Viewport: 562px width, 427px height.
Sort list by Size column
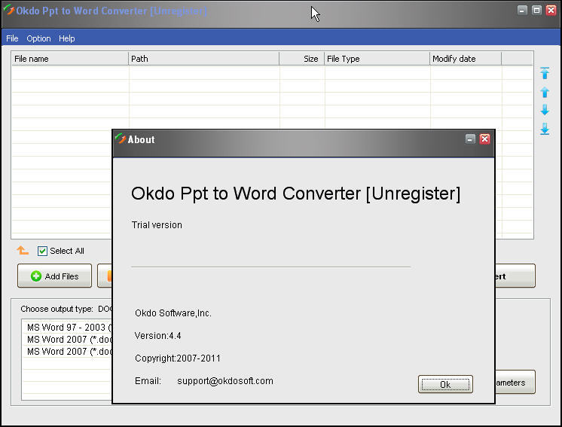(x=302, y=59)
